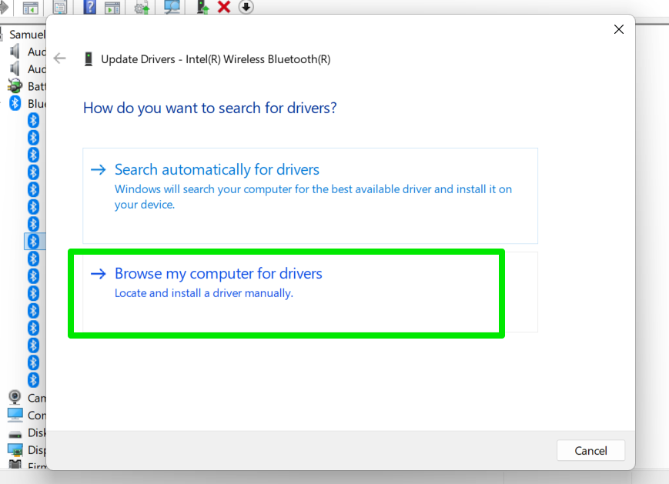Click the Enable device toolbar icon
Image resolution: width=669 pixels, height=484 pixels.
point(202,7)
